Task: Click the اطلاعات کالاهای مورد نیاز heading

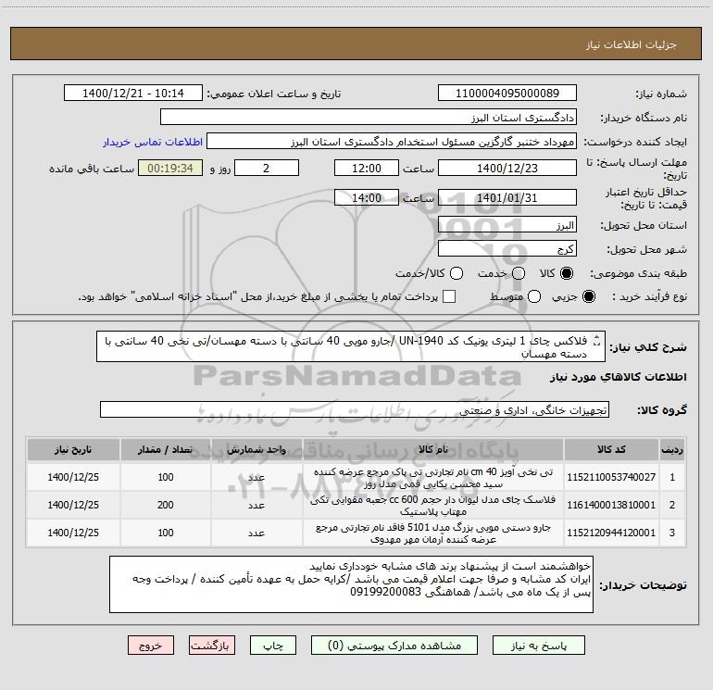Action: [619, 377]
